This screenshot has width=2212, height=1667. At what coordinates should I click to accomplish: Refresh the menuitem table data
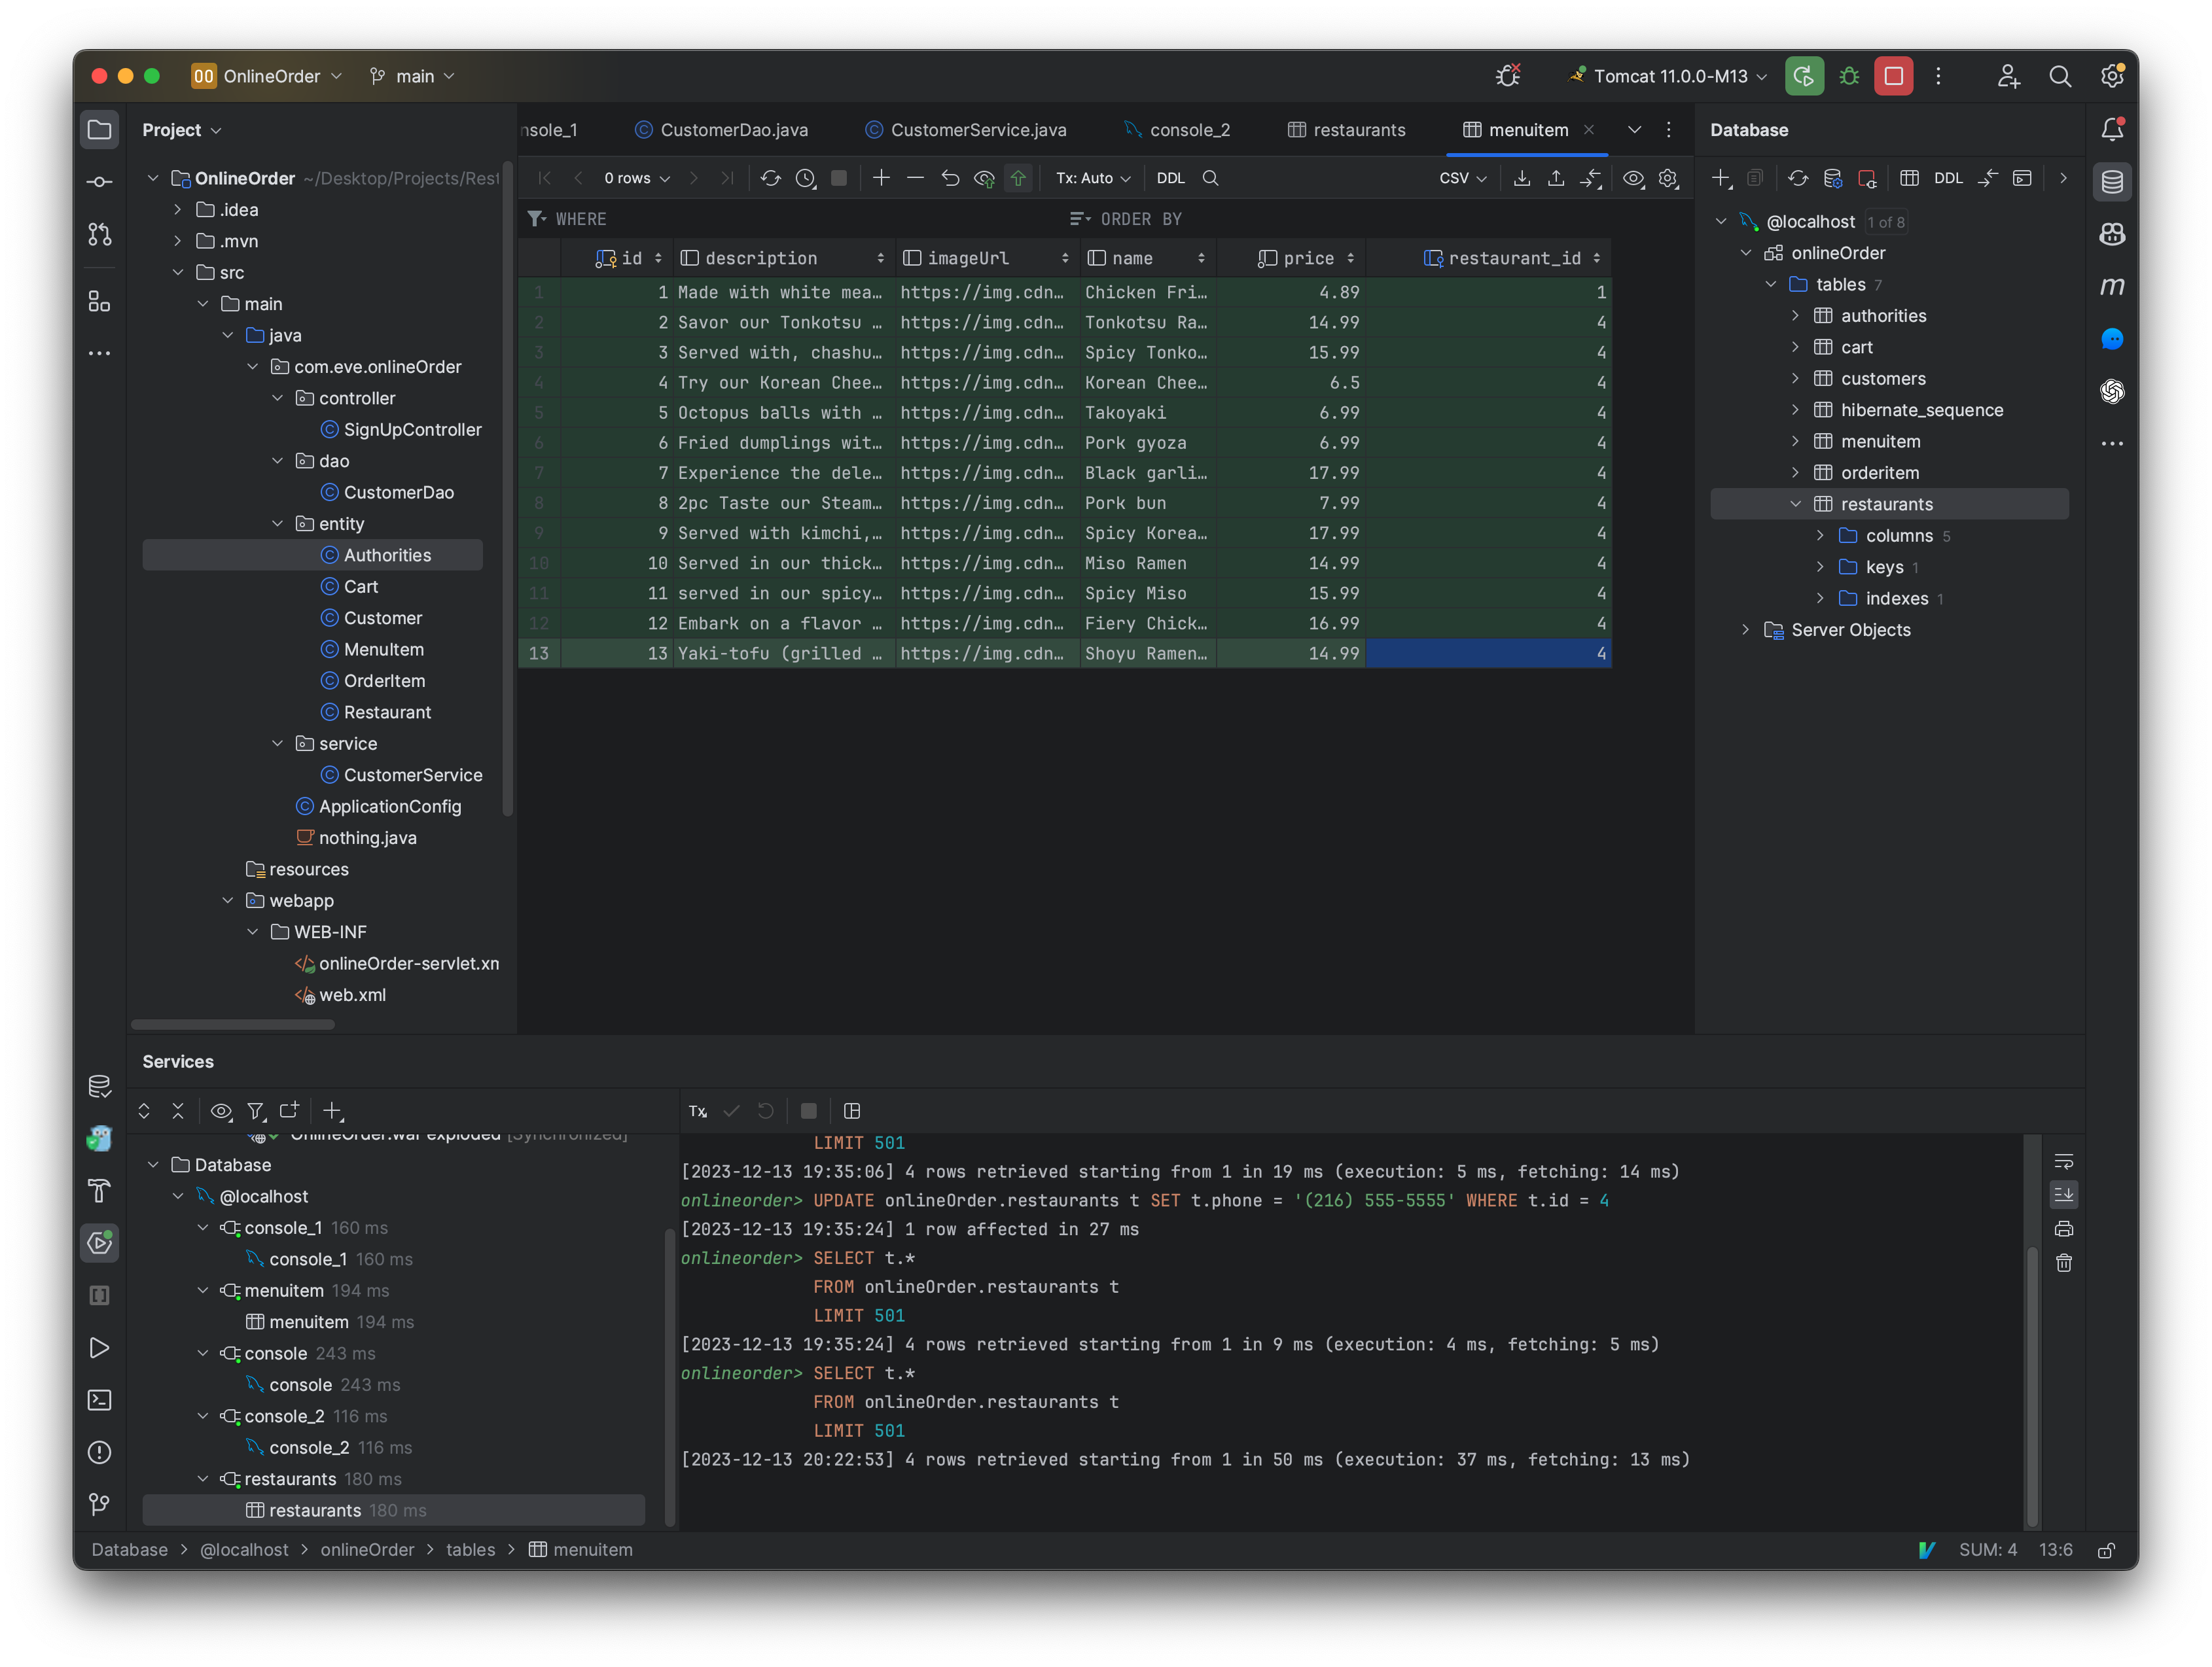pos(770,178)
